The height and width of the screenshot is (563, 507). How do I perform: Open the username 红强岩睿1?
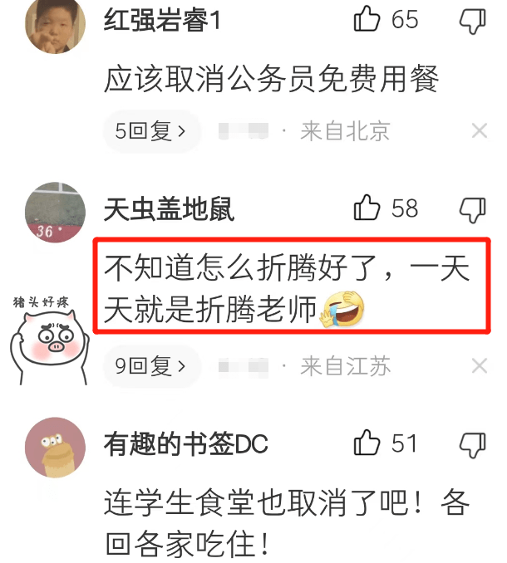pos(162,20)
